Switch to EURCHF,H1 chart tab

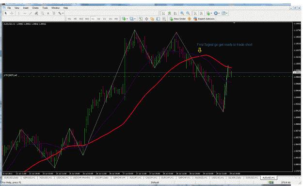(x=168, y=178)
